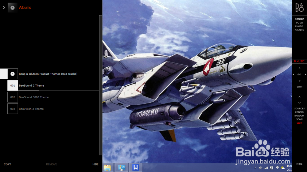
Task: Stop playback with STOP
Action: click(x=299, y=87)
